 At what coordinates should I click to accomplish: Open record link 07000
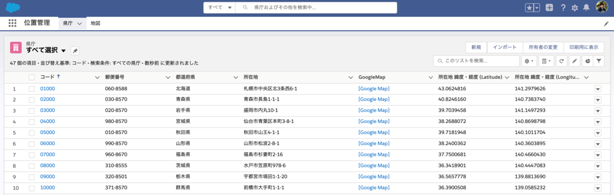(48, 154)
